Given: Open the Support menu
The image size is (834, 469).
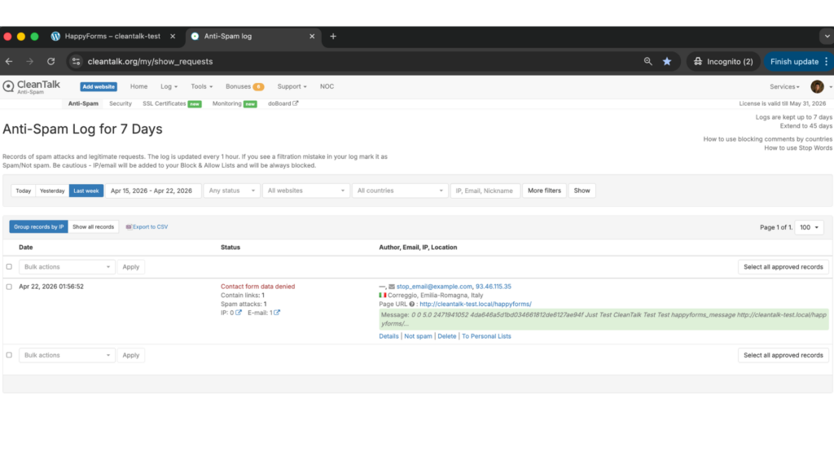Looking at the screenshot, I should click(291, 86).
